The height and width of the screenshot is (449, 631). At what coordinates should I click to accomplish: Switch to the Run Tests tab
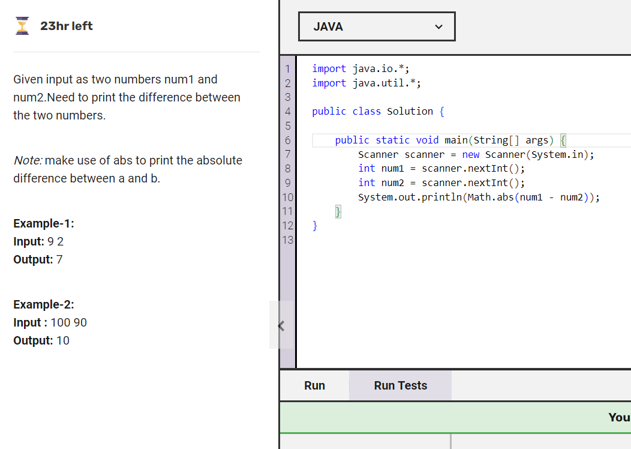(x=400, y=385)
